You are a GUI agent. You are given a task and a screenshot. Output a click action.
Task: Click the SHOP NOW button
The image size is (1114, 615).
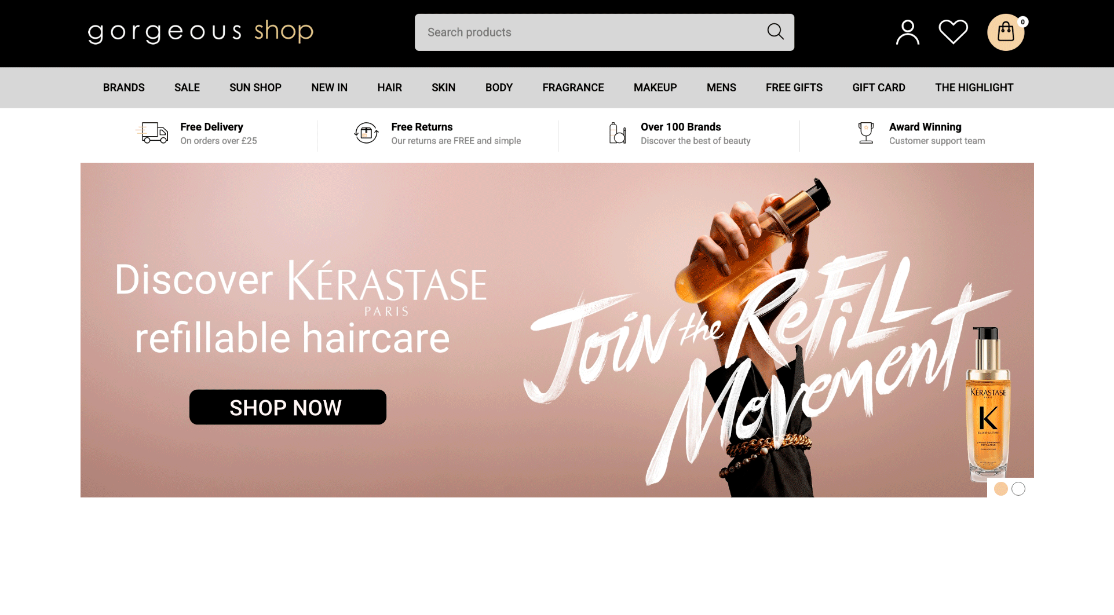pyautogui.click(x=288, y=407)
